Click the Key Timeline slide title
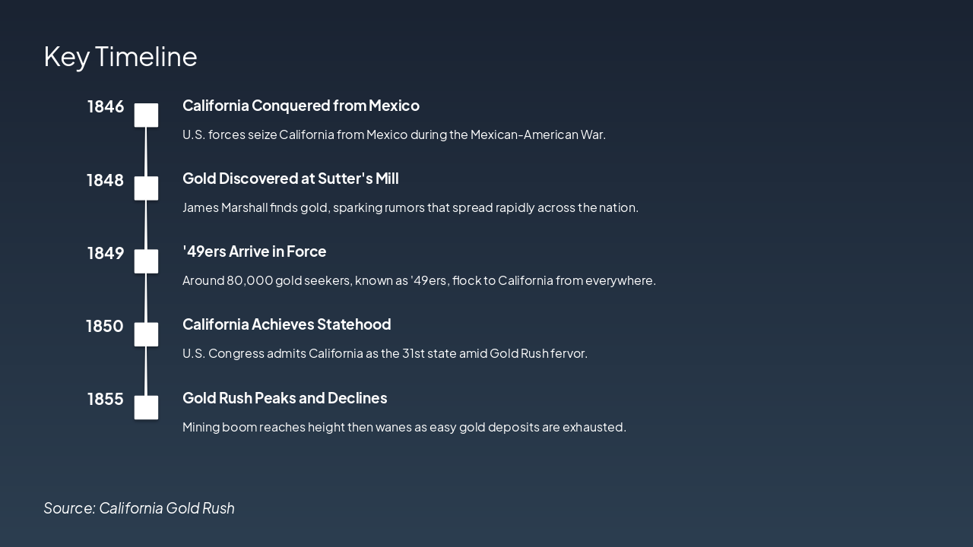The width and height of the screenshot is (973, 547). point(120,56)
